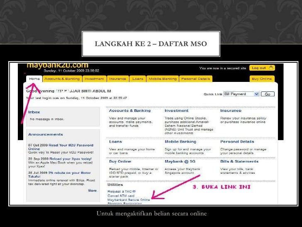302x227 pixels.
Task: Click the 'Your last login was on' line
Action: [76, 98]
